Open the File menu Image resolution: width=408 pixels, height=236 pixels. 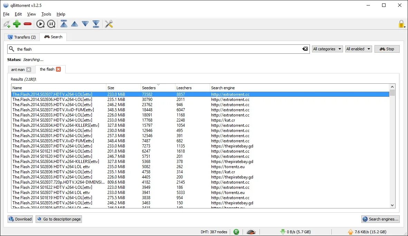(6, 14)
